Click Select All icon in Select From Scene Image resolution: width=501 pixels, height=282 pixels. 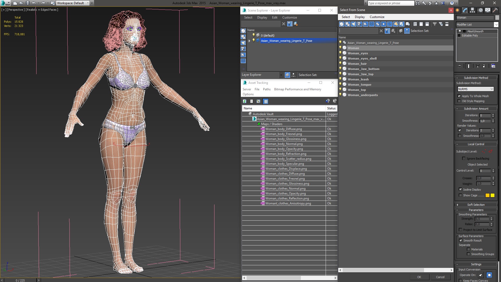pos(415,24)
